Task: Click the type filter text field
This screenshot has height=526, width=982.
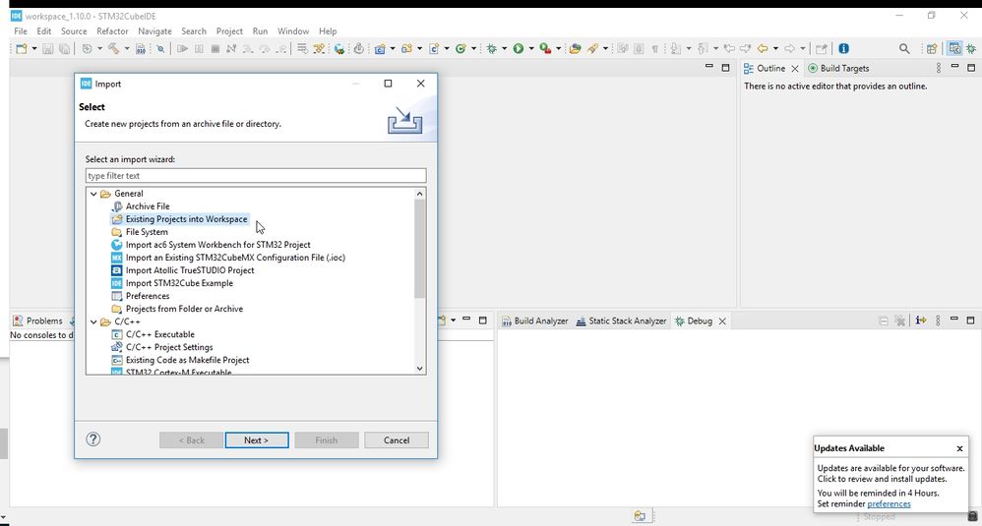Action: coord(256,176)
